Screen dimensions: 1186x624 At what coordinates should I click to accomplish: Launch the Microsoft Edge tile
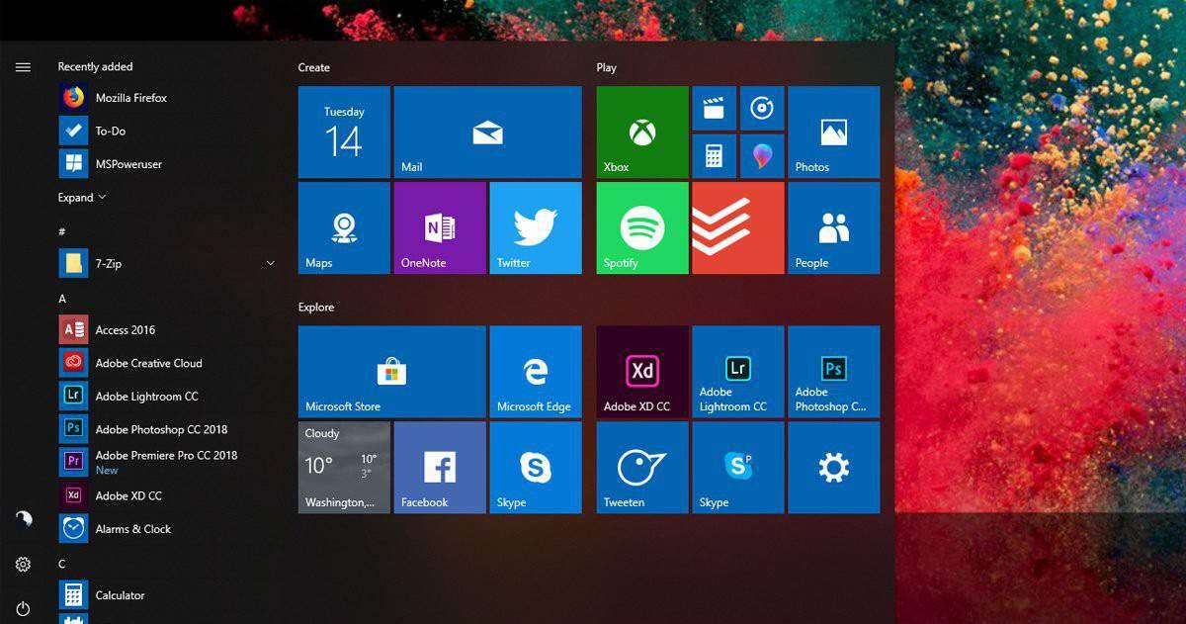pyautogui.click(x=536, y=372)
